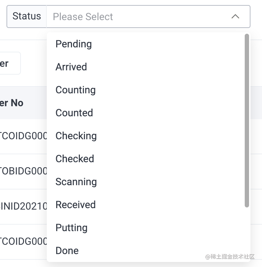Click the Status label
Viewport: 262px width, 267px height.
click(27, 17)
